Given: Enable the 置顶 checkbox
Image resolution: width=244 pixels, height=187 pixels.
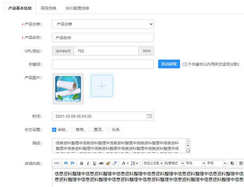Looking at the screenshot, I should pyautogui.click(x=90, y=129).
